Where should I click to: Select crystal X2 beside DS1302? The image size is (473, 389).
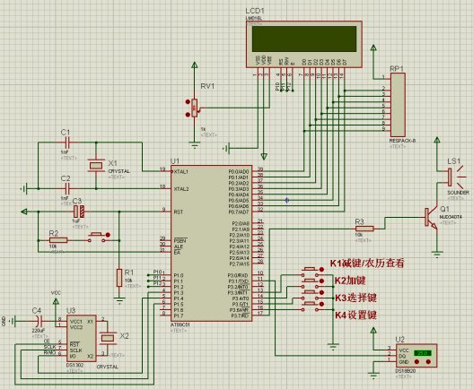[108, 338]
